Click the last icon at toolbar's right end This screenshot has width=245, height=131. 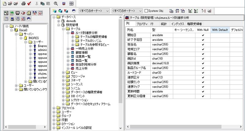pyautogui.click(x=209, y=11)
